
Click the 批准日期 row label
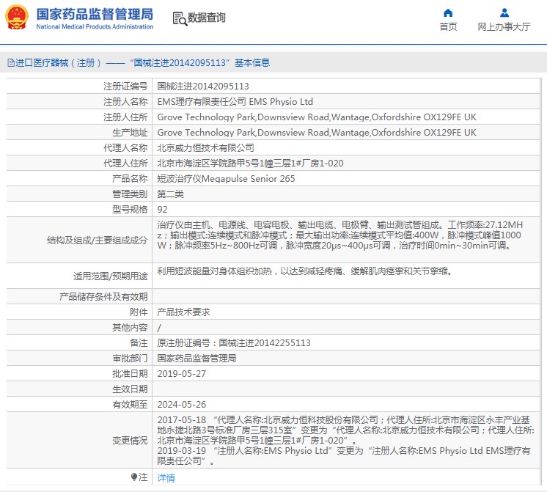pyautogui.click(x=130, y=373)
